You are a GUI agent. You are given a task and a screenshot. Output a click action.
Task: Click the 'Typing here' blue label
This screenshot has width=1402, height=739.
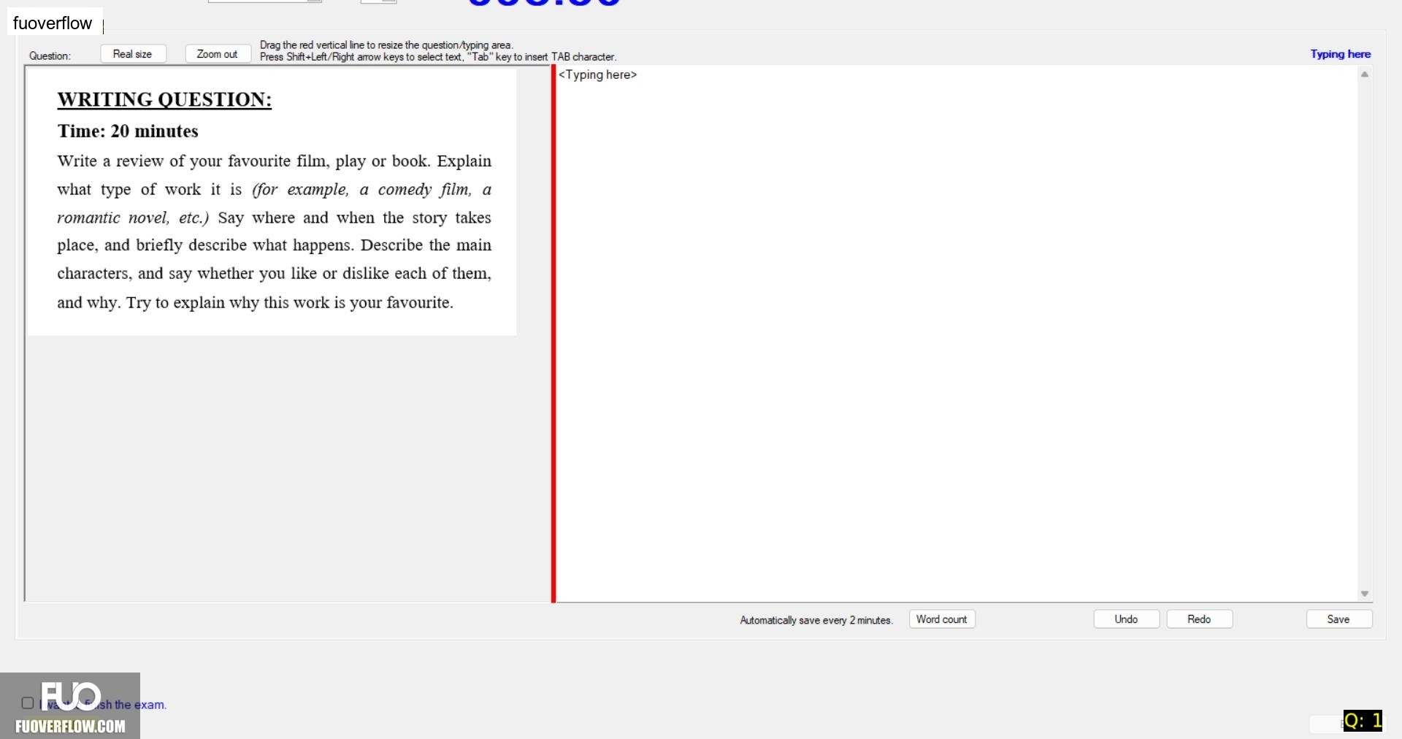1341,54
